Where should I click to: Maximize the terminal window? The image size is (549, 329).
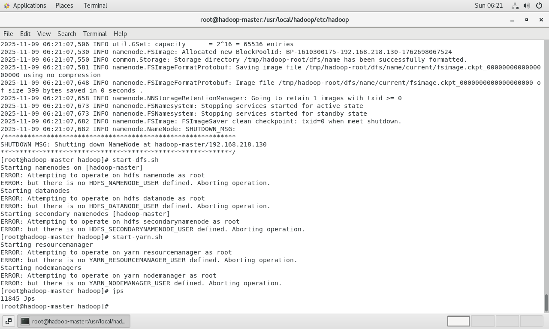(x=527, y=20)
